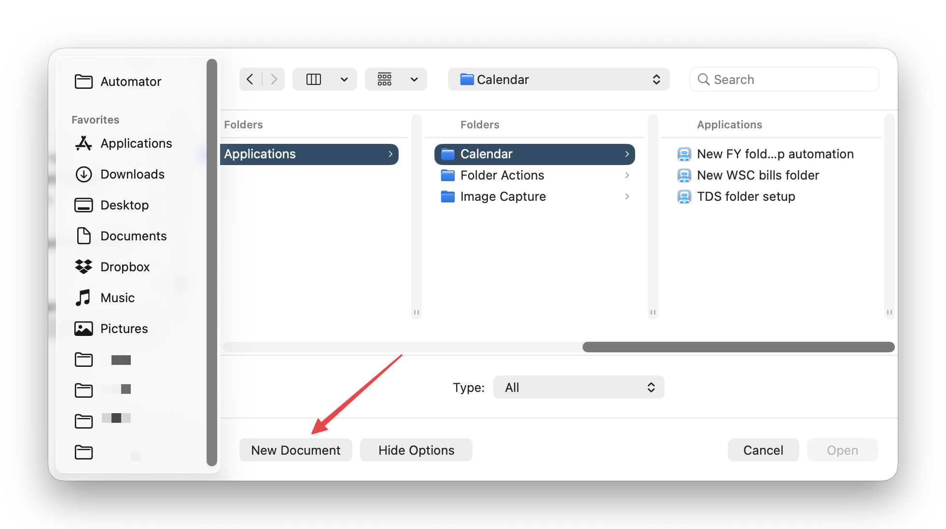
Task: Open the Calendar path selector dropdown
Action: click(x=558, y=79)
